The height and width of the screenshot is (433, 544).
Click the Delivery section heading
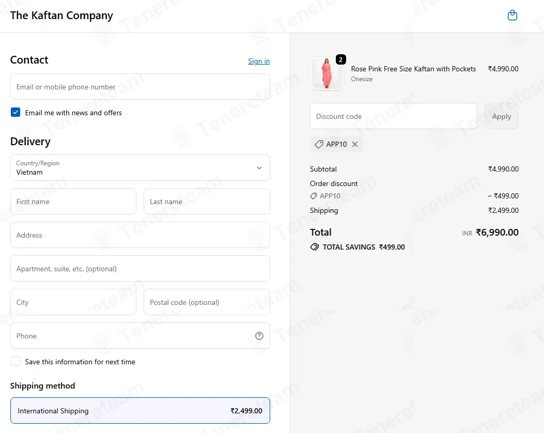[30, 142]
